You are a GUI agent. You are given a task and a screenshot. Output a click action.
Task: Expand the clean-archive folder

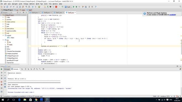(x=3, y=22)
